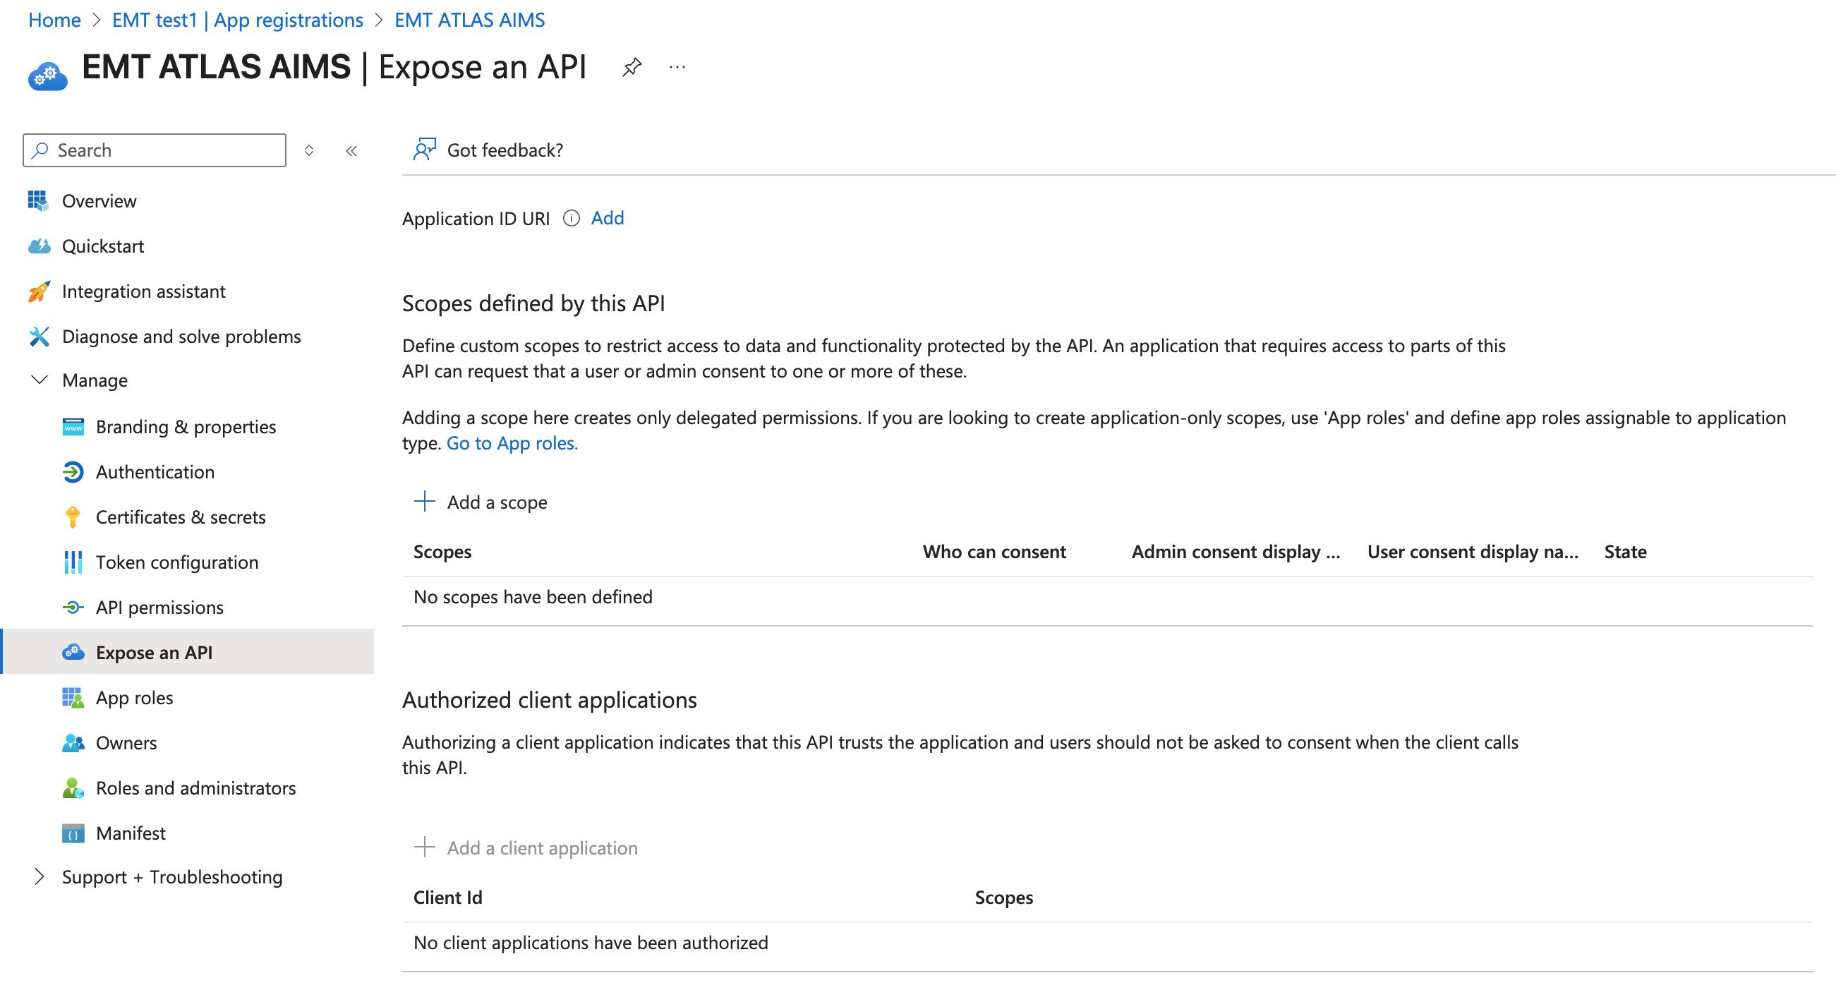Open EMT test1 App registrations breadcrumb
Viewport: 1836px width, 1002px height.
(x=237, y=20)
